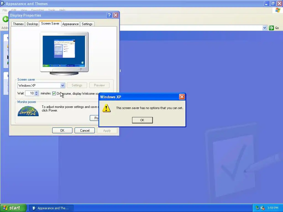Image resolution: width=283 pixels, height=212 pixels.
Task: Decrease wait minutes with down spinner arrow
Action: [x=36, y=94]
